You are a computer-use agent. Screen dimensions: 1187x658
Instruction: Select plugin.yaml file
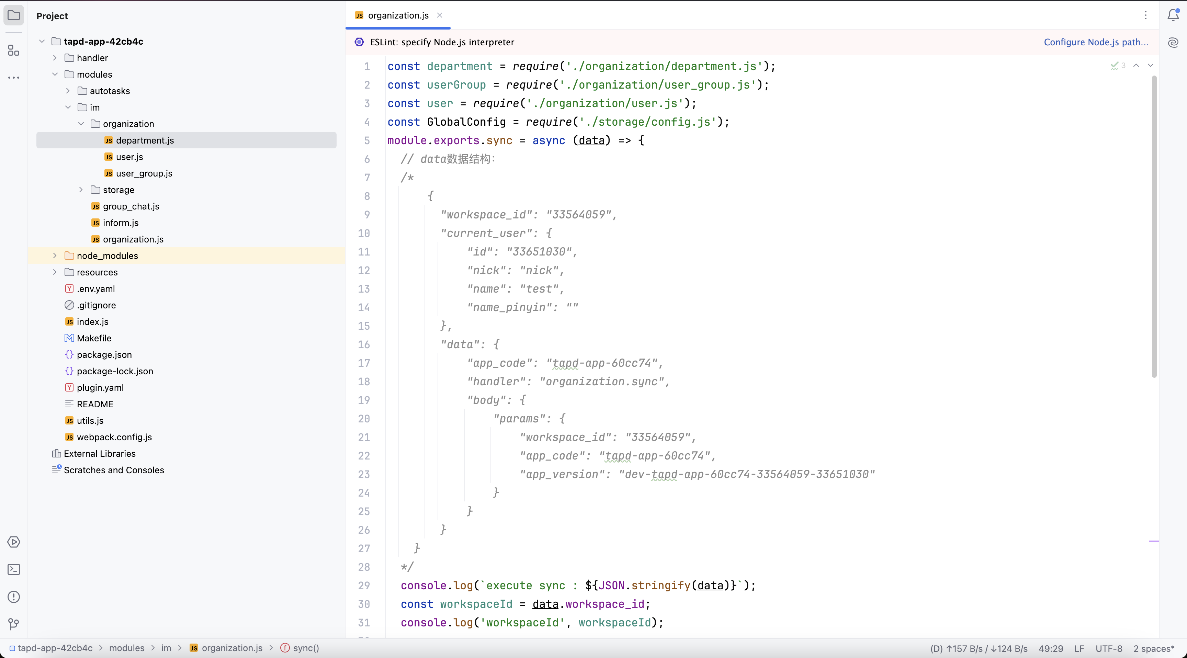pos(100,387)
